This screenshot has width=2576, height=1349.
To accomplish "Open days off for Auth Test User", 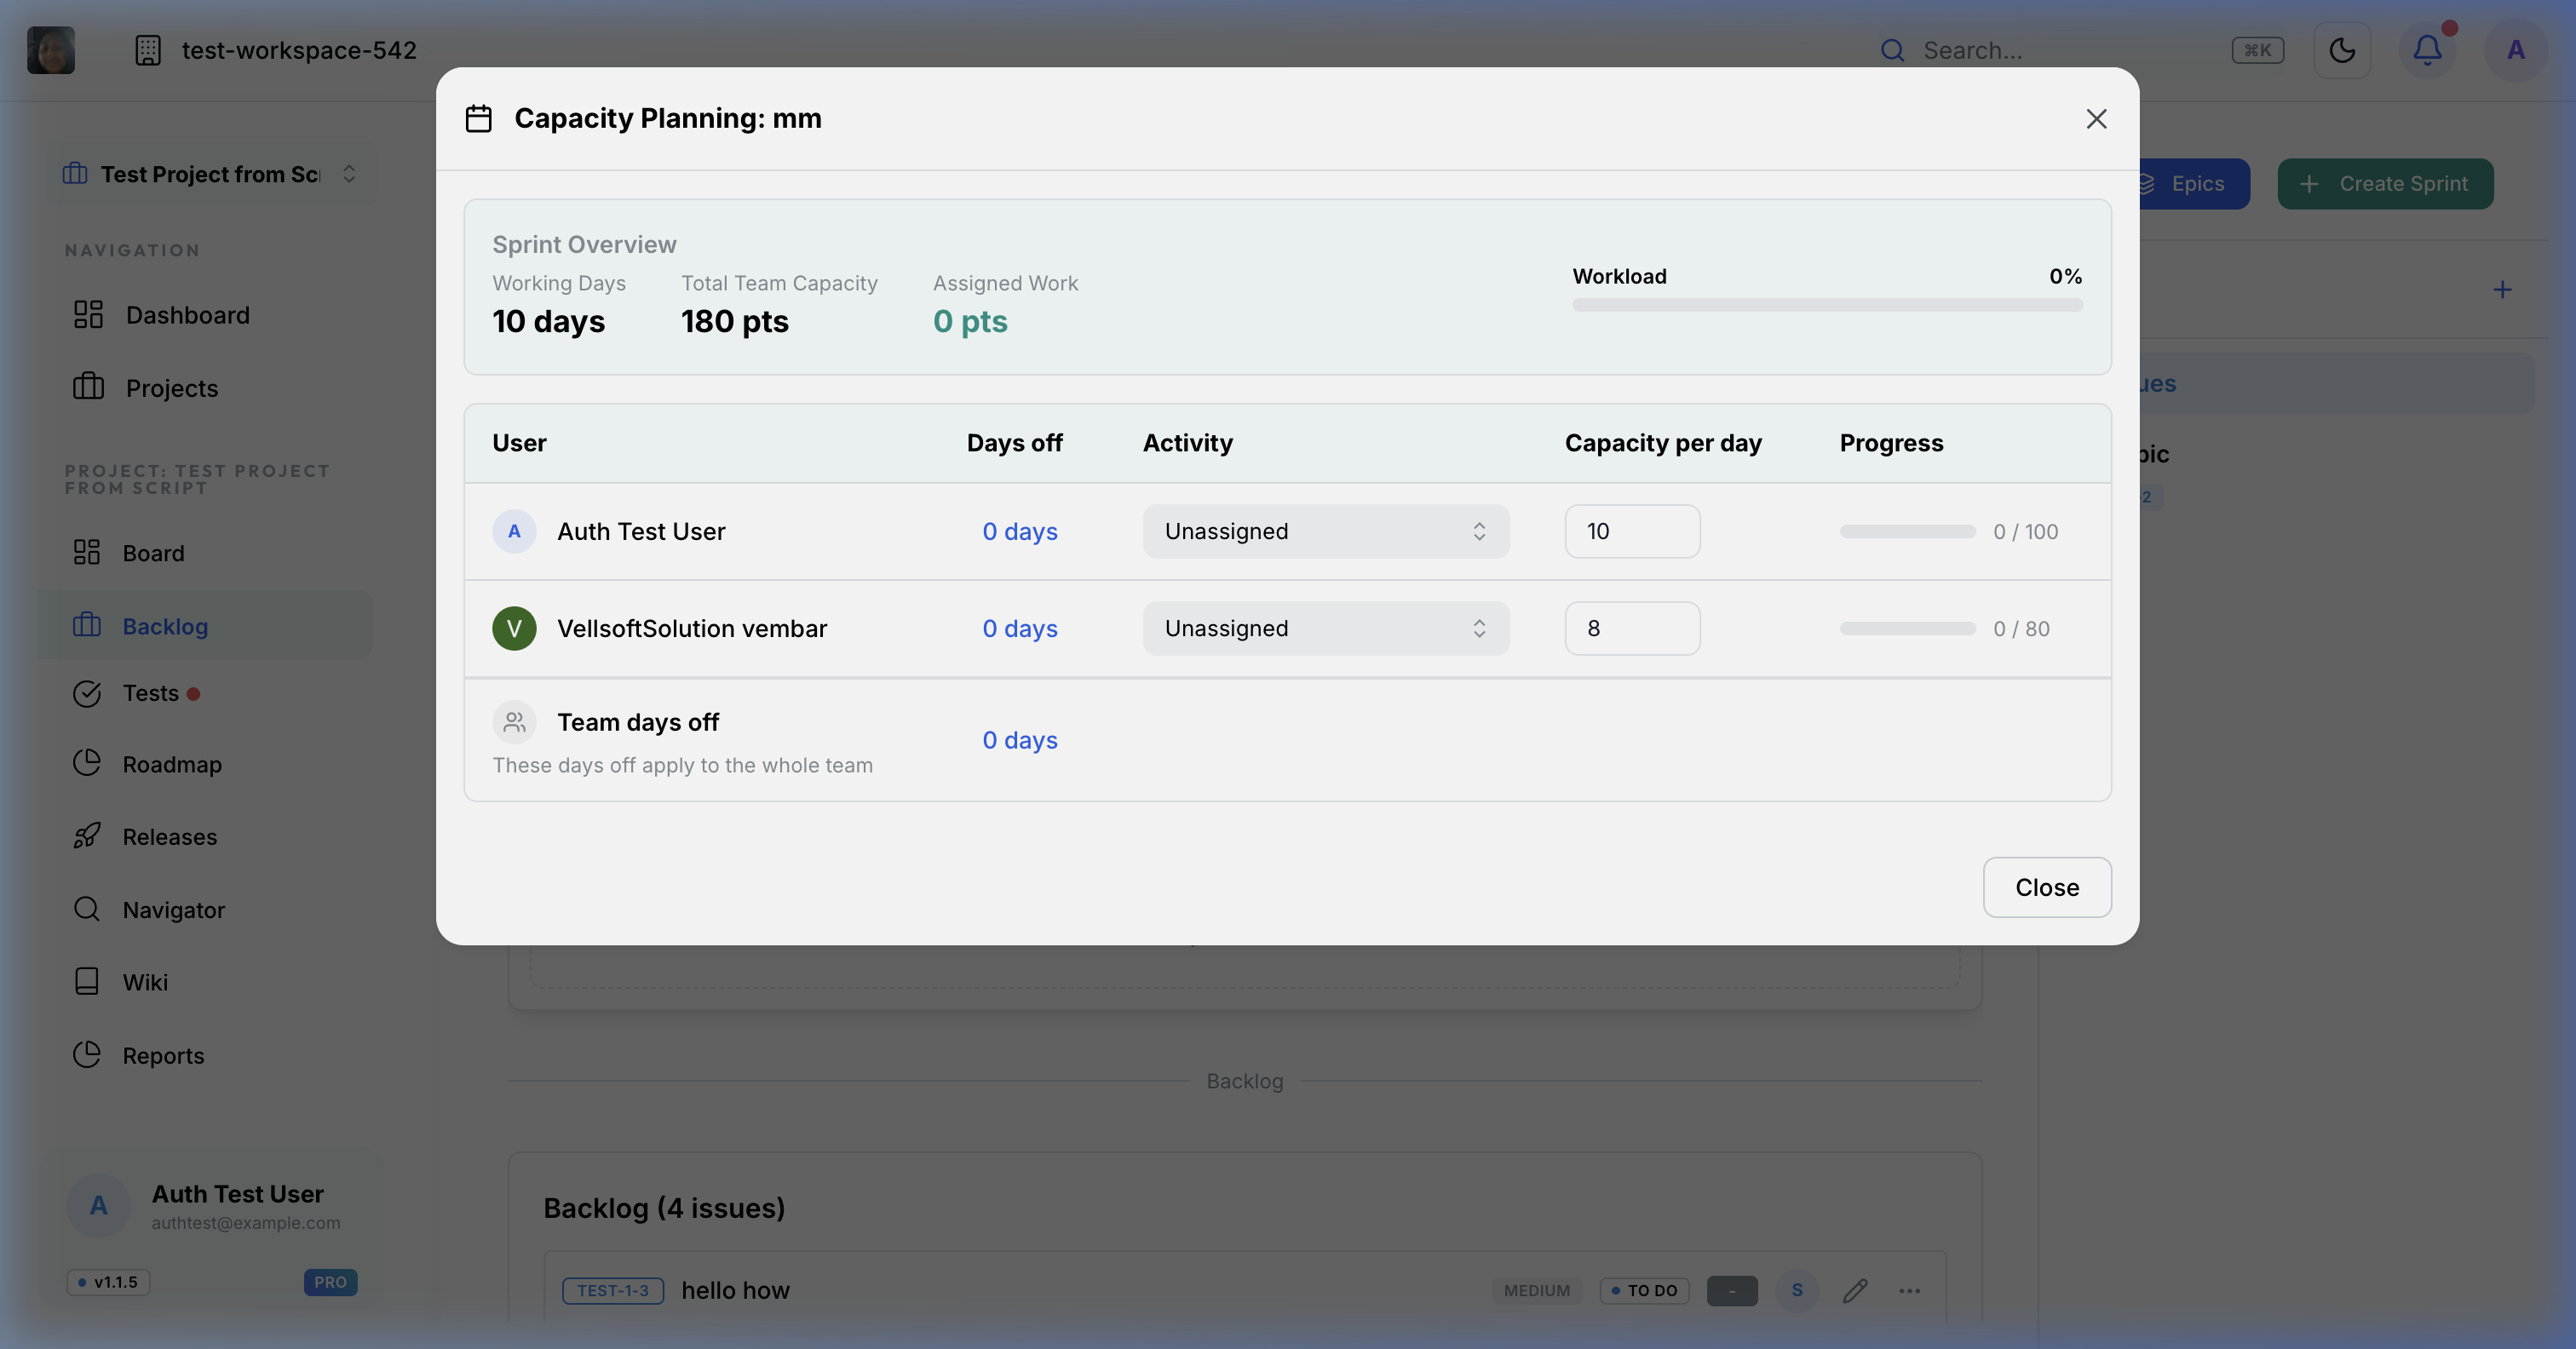I will (1019, 531).
